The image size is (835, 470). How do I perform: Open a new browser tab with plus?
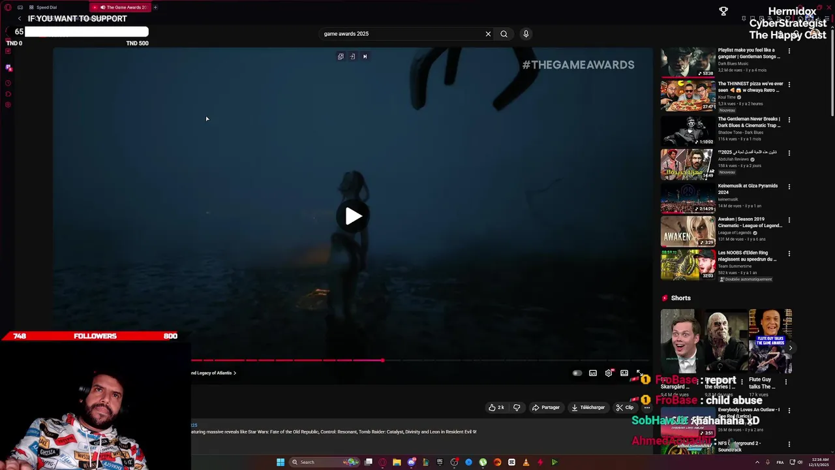155,7
